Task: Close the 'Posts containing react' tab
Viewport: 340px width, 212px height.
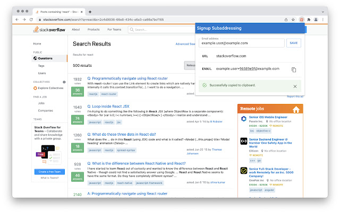Action: click(x=81, y=12)
